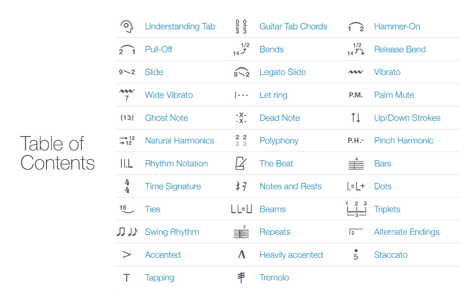Open the Release Bend link
The image size is (469, 301).
400,49
